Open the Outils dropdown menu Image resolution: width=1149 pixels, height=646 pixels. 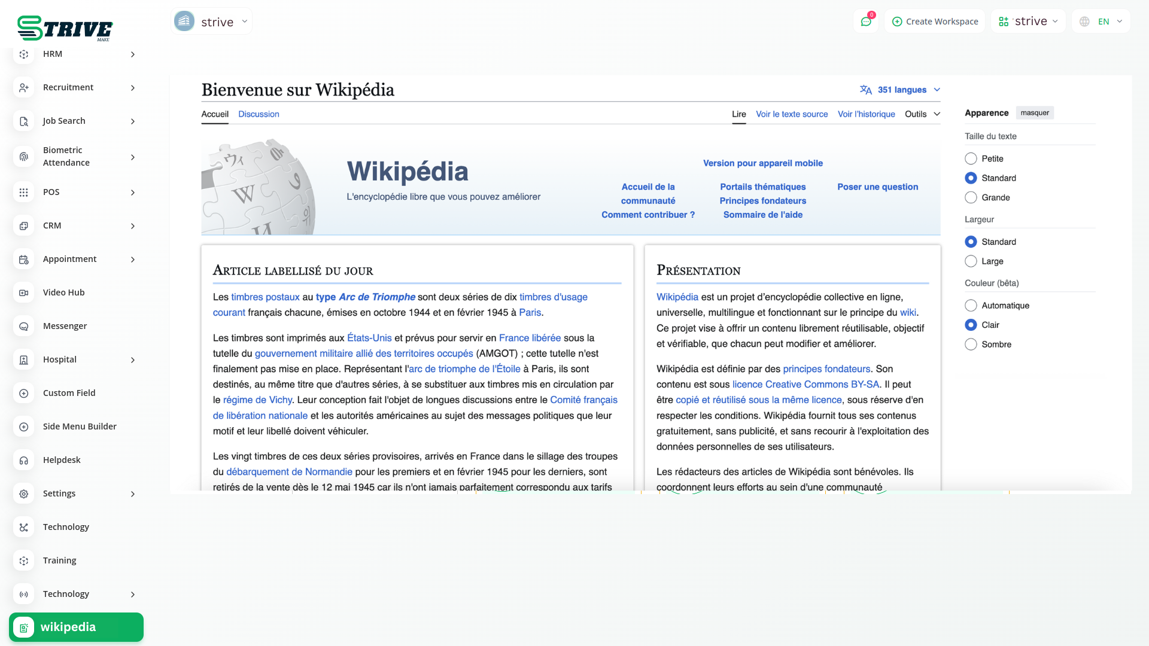[922, 114]
